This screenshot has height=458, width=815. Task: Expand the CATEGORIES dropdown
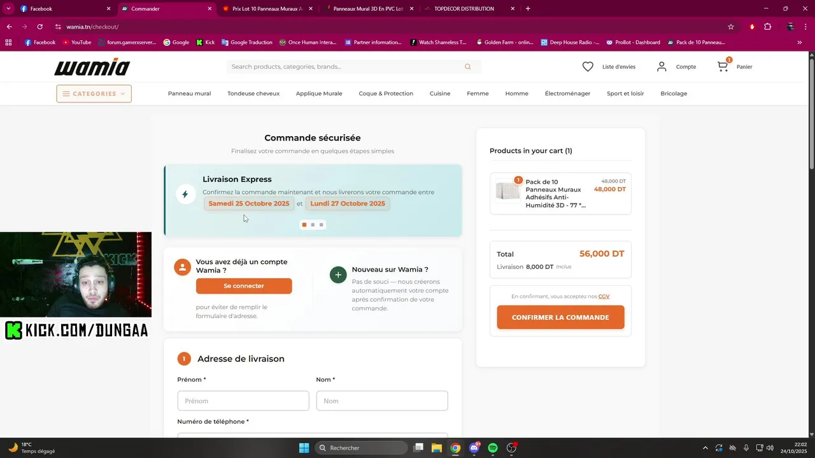[94, 94]
